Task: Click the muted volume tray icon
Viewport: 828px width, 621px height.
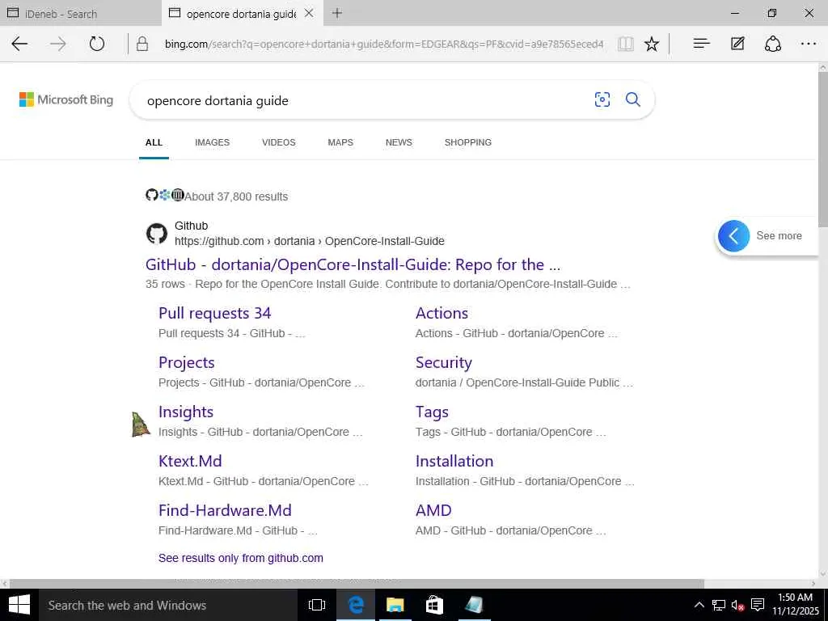Action: (x=737, y=605)
